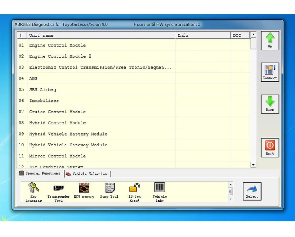Screen dimensions: 295x237
Task: Select Hybrid Control Module row
Action: (134, 123)
